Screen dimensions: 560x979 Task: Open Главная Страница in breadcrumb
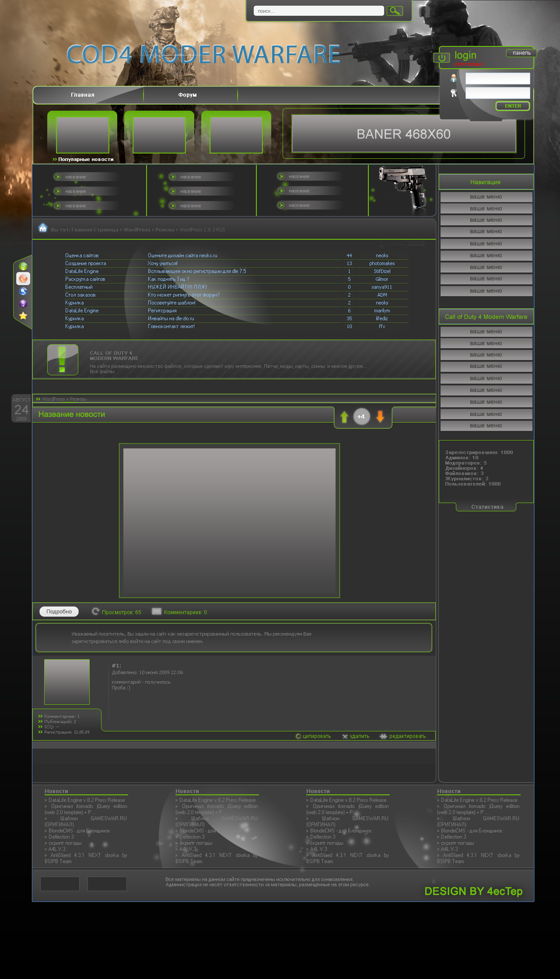tap(95, 230)
